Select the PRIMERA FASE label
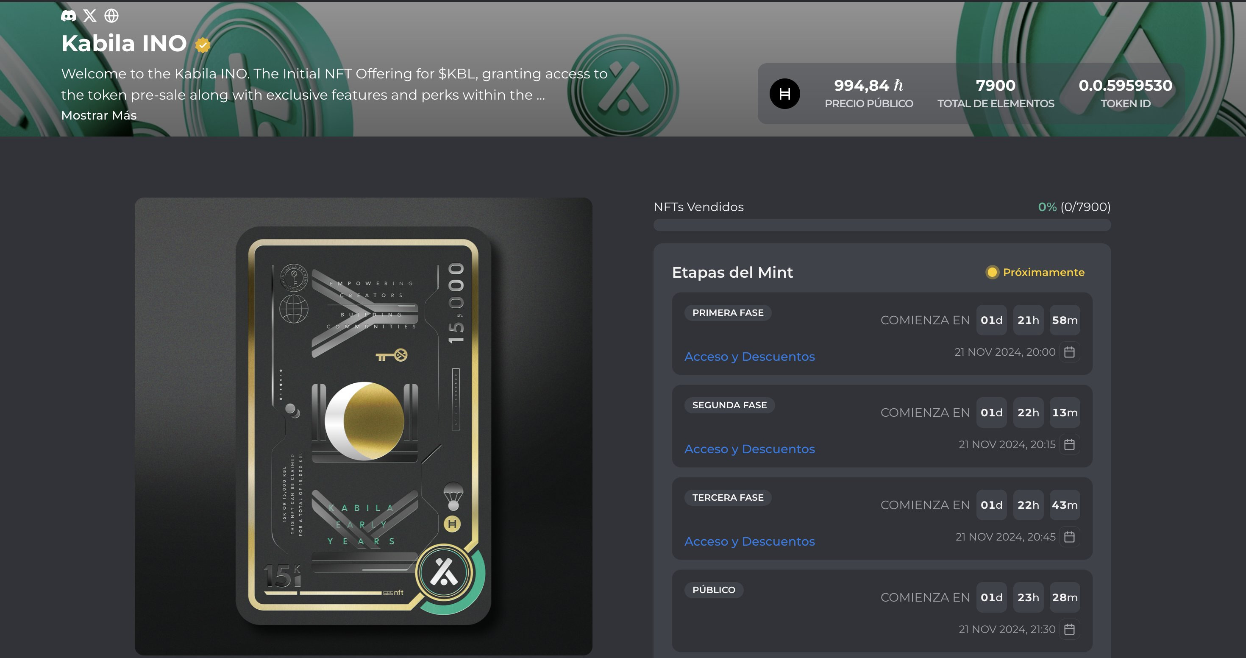1246x658 pixels. tap(728, 312)
